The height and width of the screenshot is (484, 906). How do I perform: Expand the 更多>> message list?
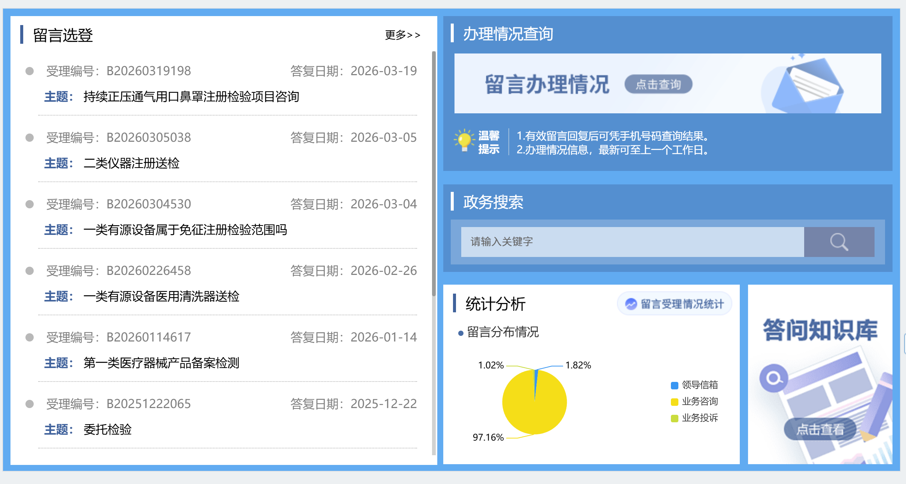tap(402, 35)
